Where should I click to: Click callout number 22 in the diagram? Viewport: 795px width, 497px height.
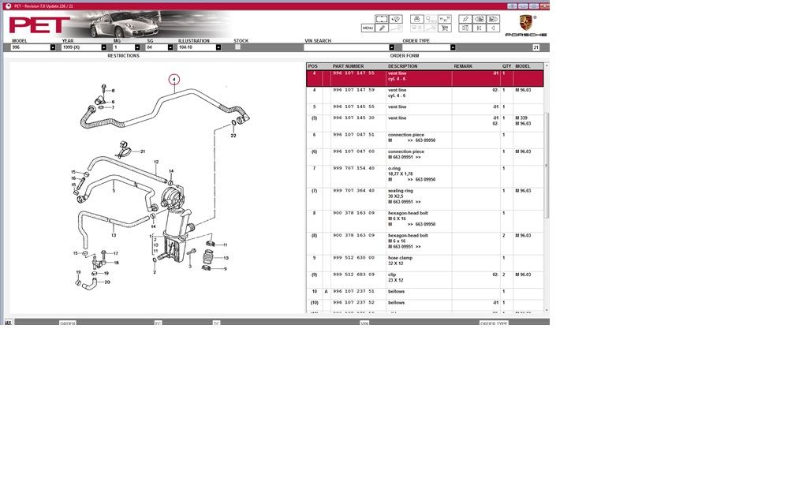click(233, 136)
